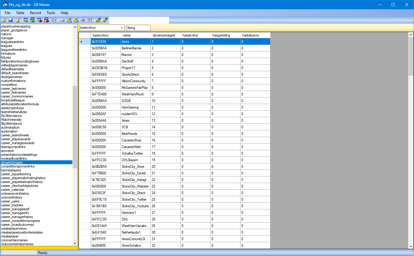Click the DB Master title bar app icon
This screenshot has height=256, width=414.
[5, 4]
